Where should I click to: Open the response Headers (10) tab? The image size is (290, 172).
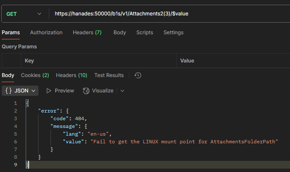(71, 75)
